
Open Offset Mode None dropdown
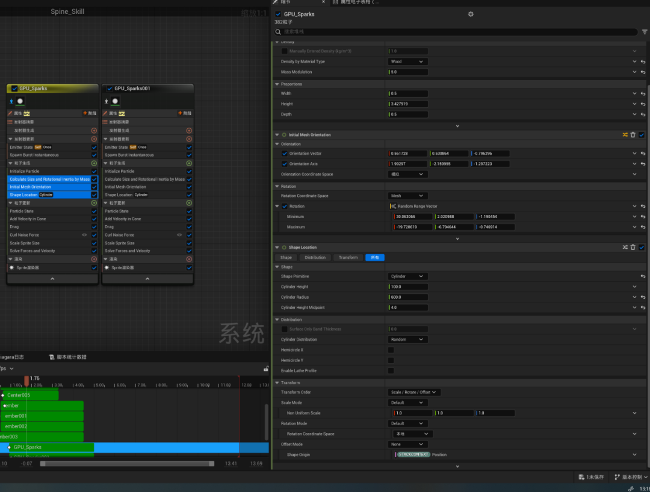coord(407,444)
